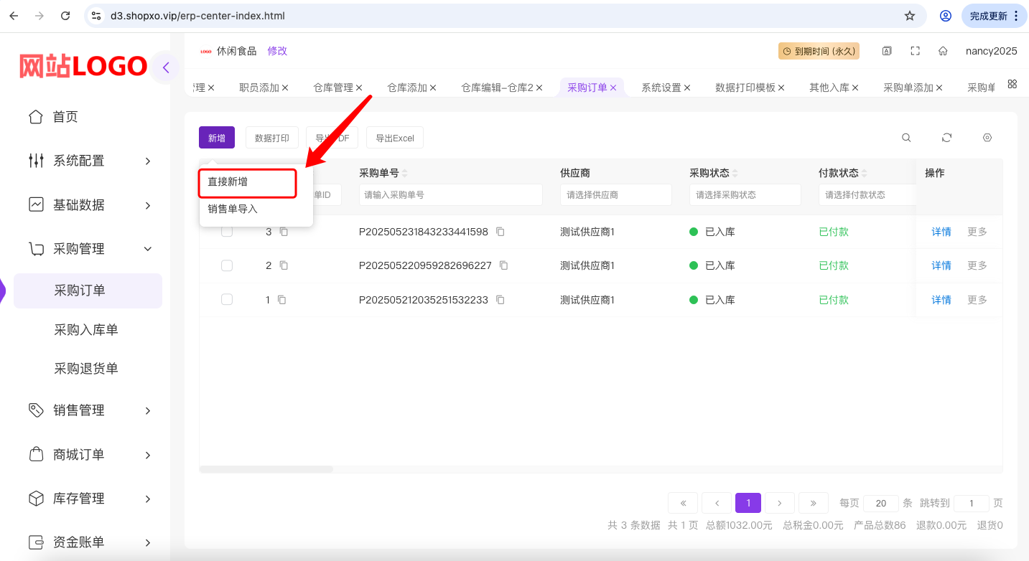Open 采购入库单 in the sidebar
The height and width of the screenshot is (561, 1029).
click(86, 330)
